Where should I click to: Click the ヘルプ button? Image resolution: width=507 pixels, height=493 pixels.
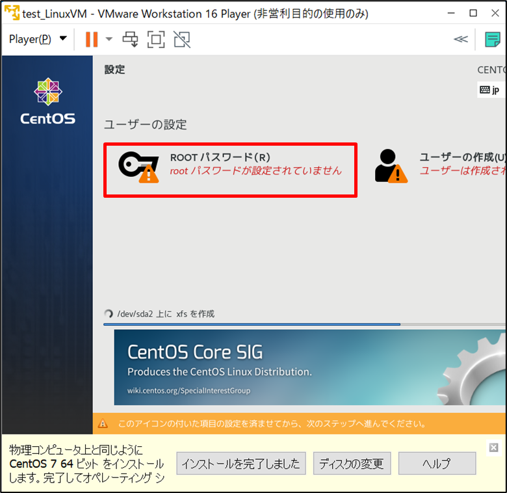(437, 464)
